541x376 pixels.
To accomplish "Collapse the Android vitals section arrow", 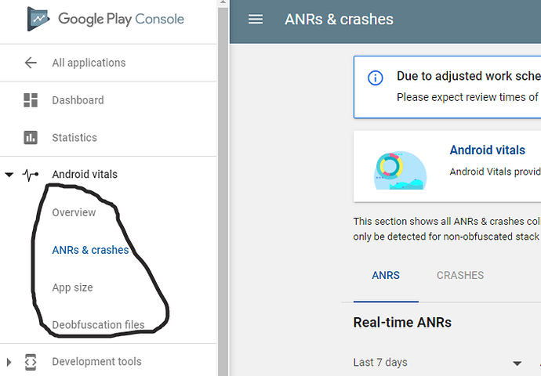I will tap(9, 175).
